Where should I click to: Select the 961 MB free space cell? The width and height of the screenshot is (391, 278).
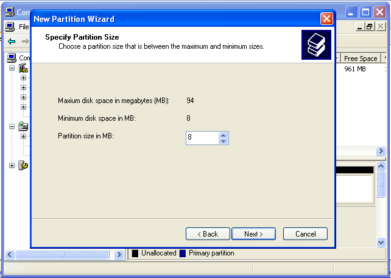pos(355,69)
